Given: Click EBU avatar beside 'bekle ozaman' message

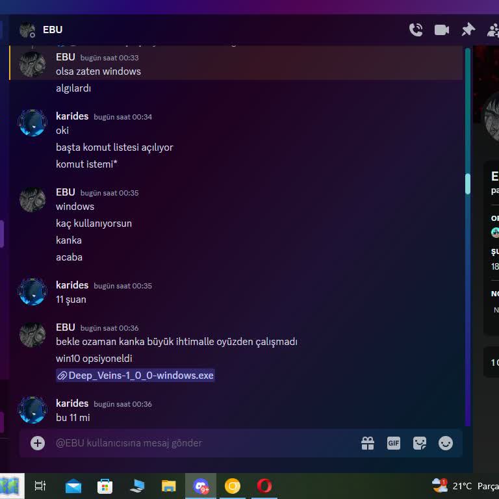Looking at the screenshot, I should click(x=32, y=335).
